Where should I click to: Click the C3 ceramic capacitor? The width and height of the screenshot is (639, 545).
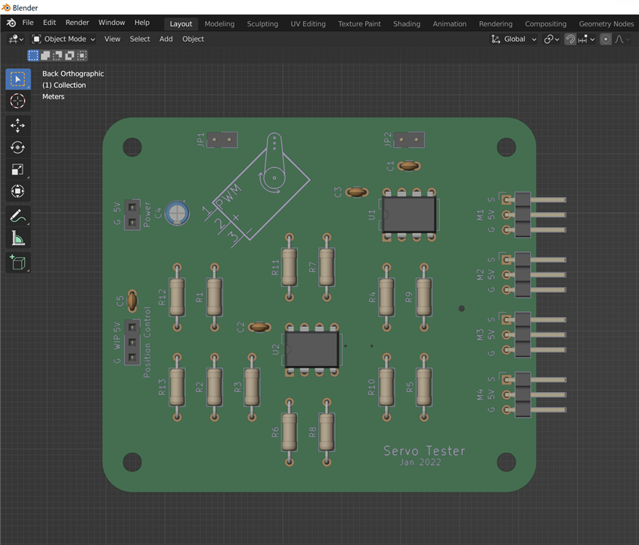click(x=357, y=192)
